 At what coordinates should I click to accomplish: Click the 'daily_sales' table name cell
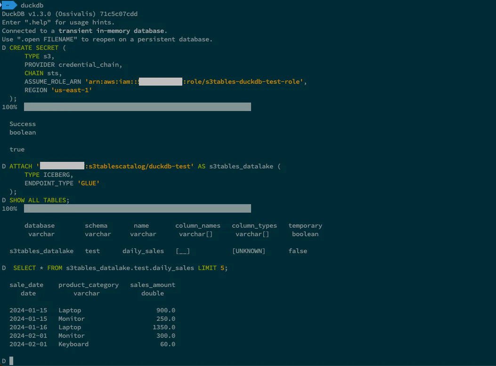pyautogui.click(x=143, y=251)
